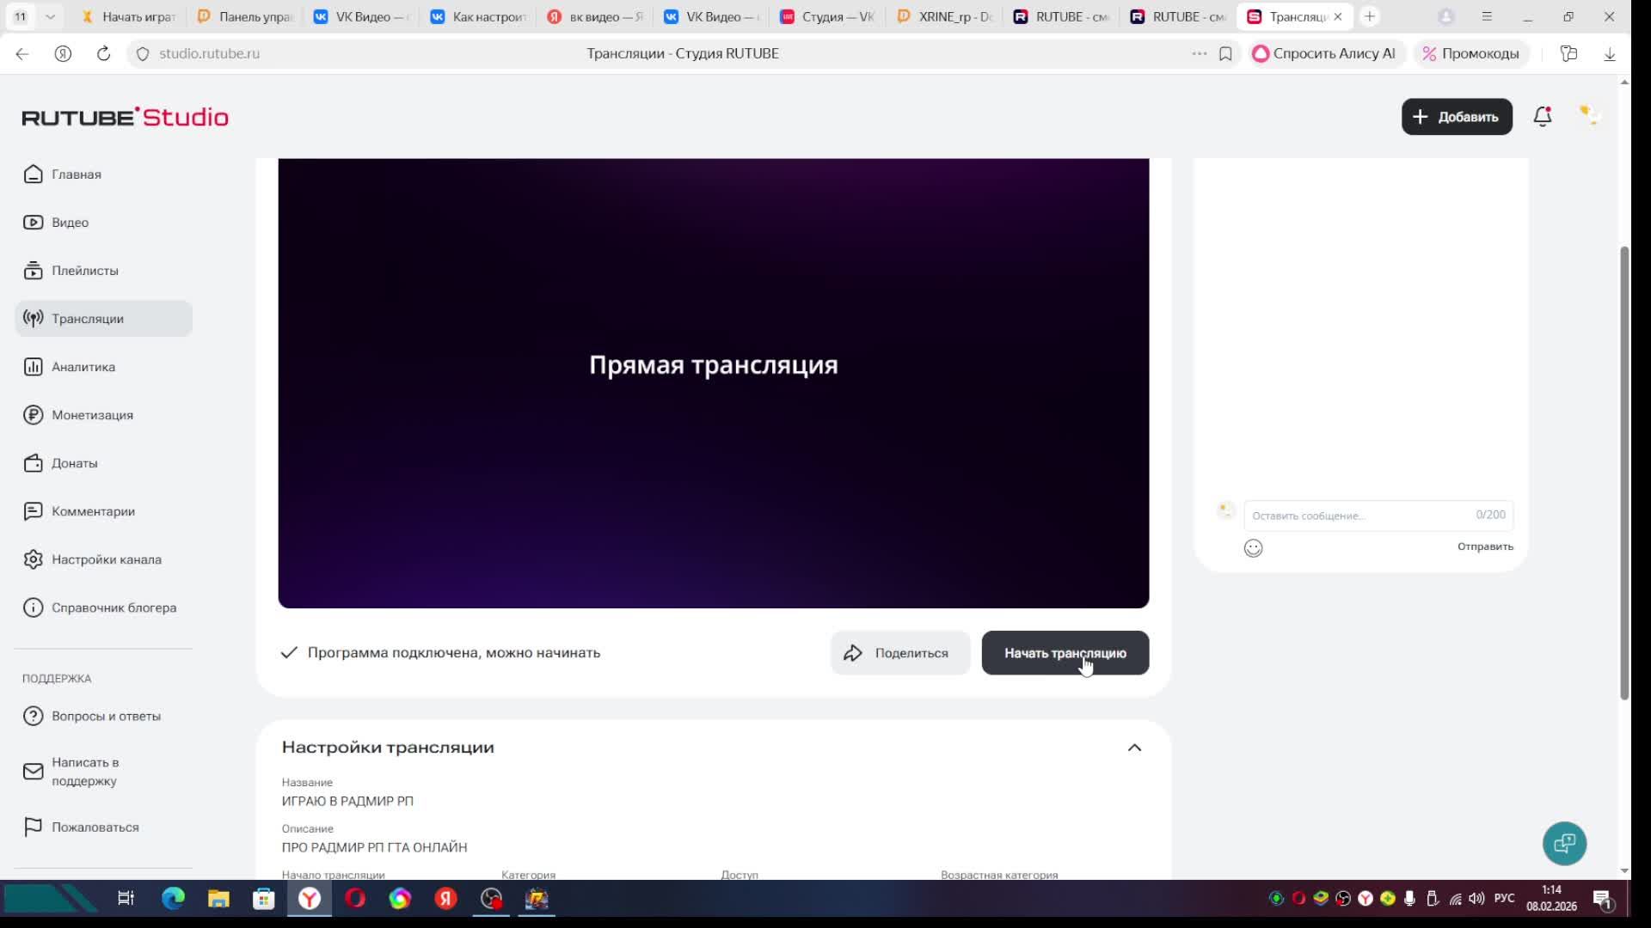The height and width of the screenshot is (928, 1651).
Task: Collapse the Настройки трансляции section
Action: 1134,748
